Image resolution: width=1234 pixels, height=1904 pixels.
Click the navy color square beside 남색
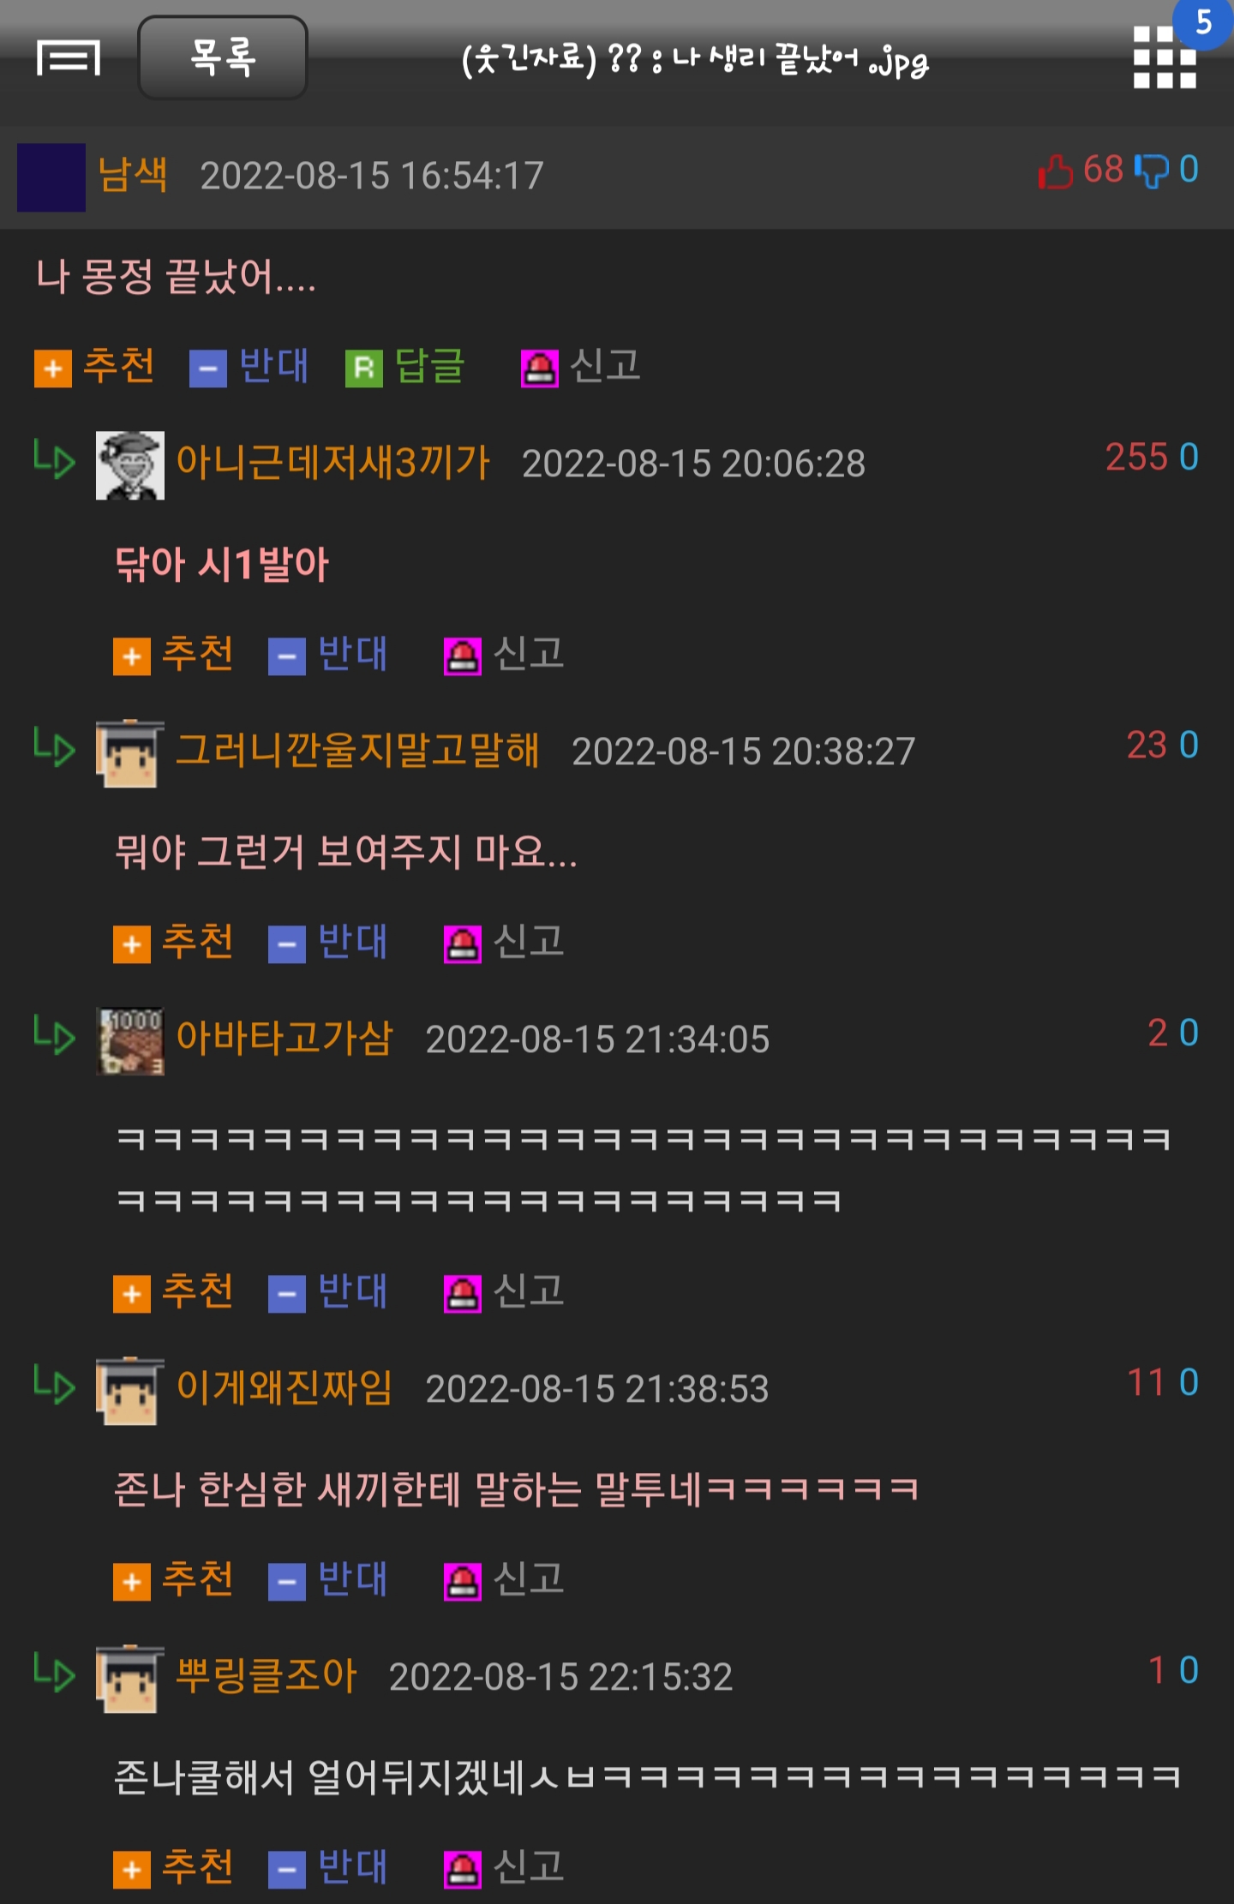(x=51, y=177)
